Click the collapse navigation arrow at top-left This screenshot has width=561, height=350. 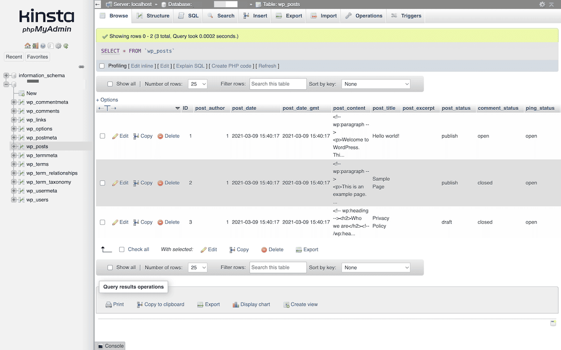pos(97,4)
